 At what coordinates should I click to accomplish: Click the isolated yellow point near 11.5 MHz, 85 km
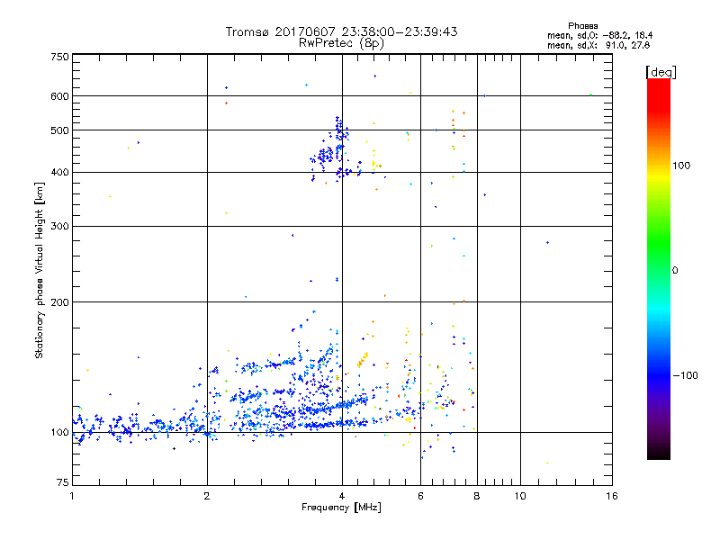pos(547,463)
